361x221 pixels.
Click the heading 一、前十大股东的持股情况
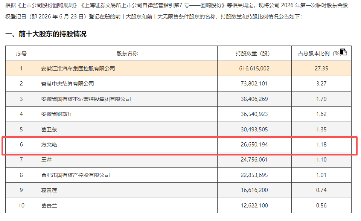click(46, 34)
